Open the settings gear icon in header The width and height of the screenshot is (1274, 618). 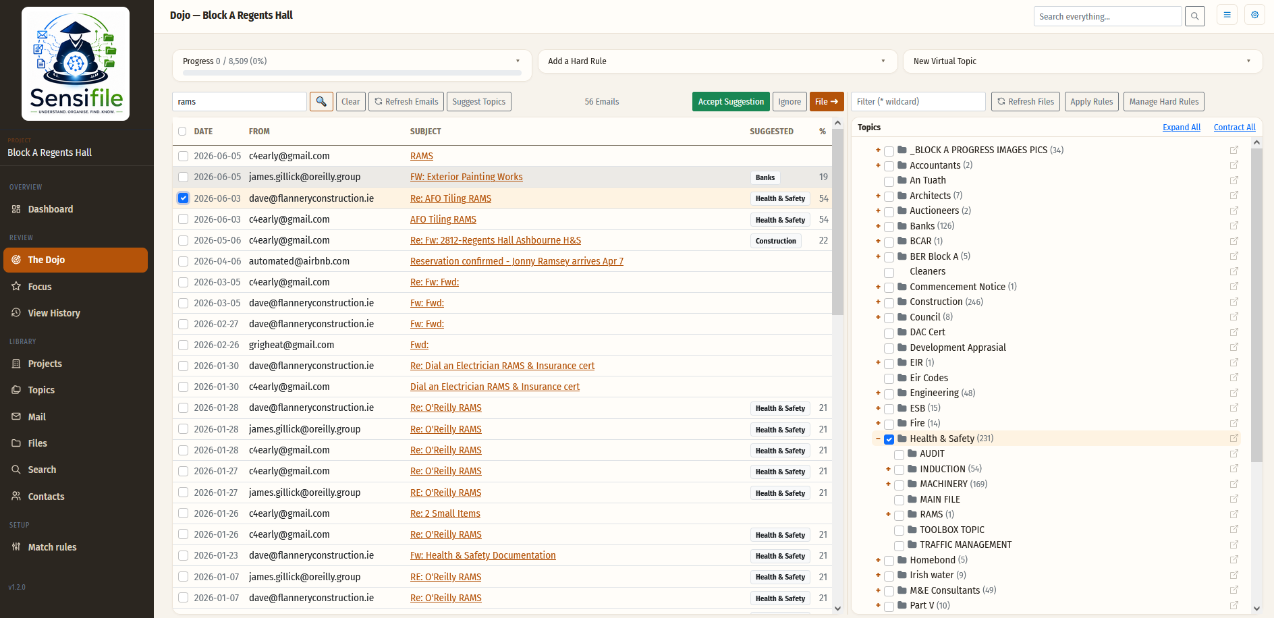pos(1254,15)
